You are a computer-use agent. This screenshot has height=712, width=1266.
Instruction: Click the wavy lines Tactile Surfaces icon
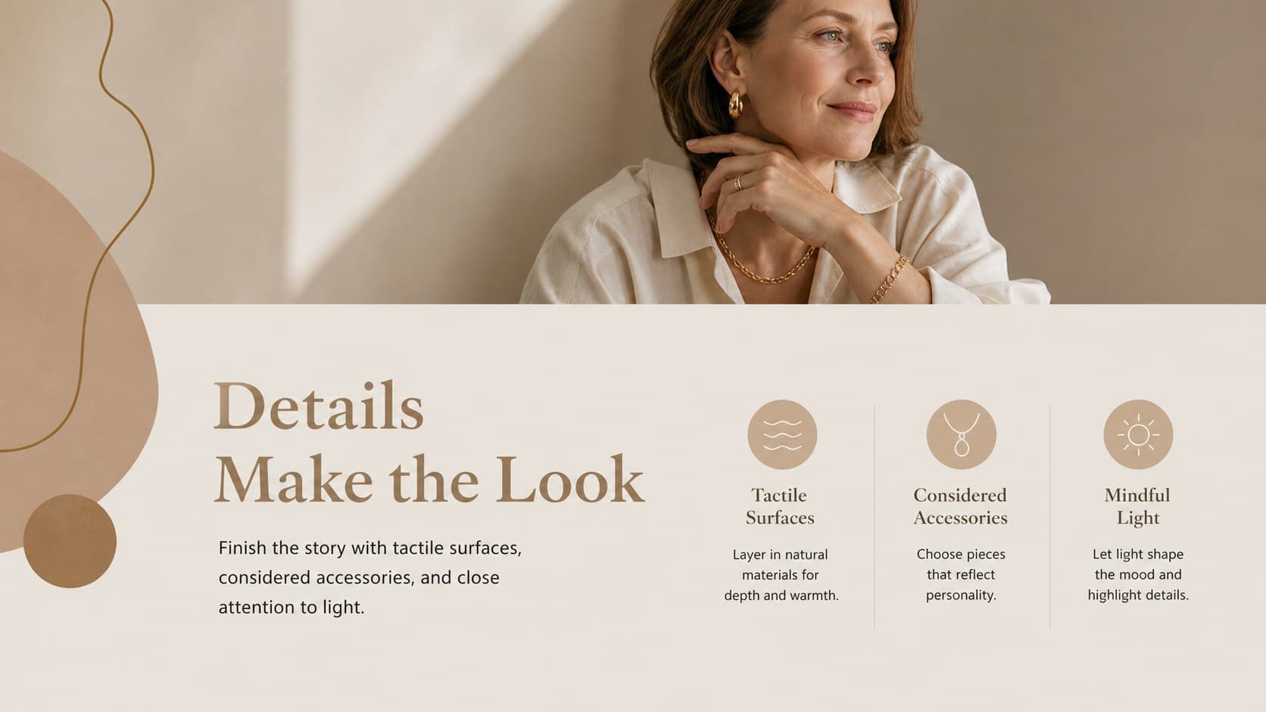782,434
